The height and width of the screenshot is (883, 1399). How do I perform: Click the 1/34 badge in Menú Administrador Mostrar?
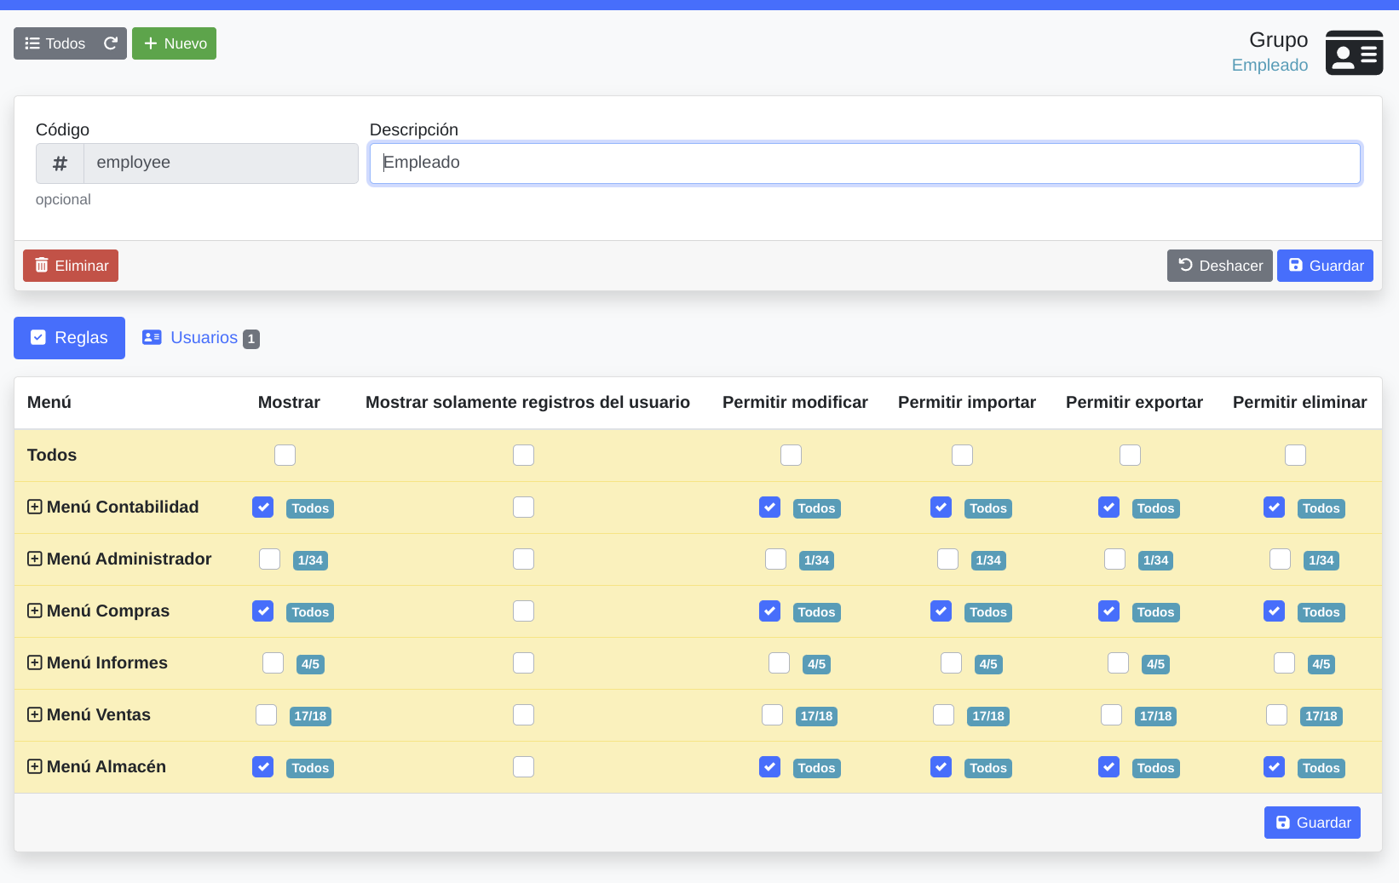310,560
